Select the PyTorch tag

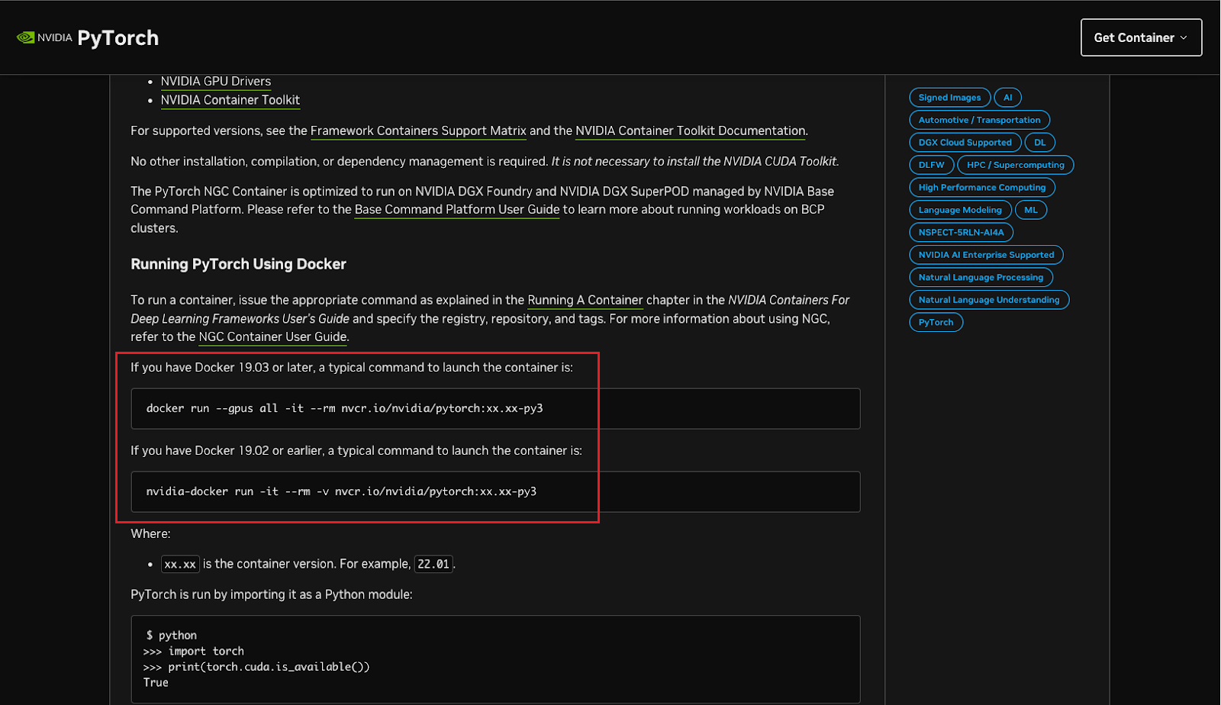click(x=936, y=323)
